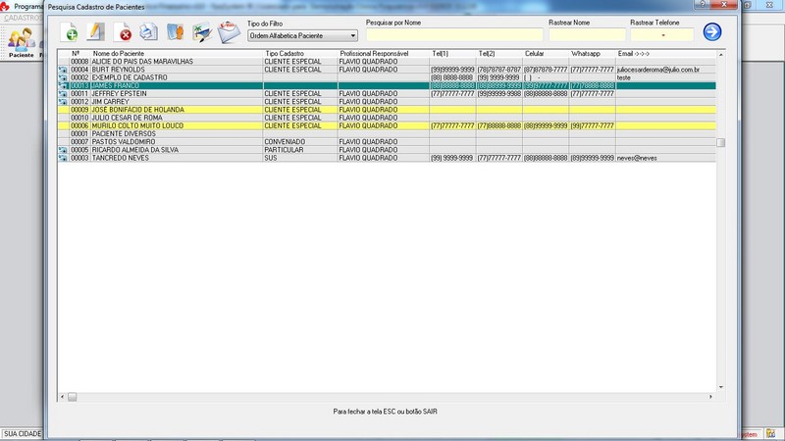Click the row icon beside TANCREDO NEVES
Viewport: 785px width, 441px height.
pos(63,158)
